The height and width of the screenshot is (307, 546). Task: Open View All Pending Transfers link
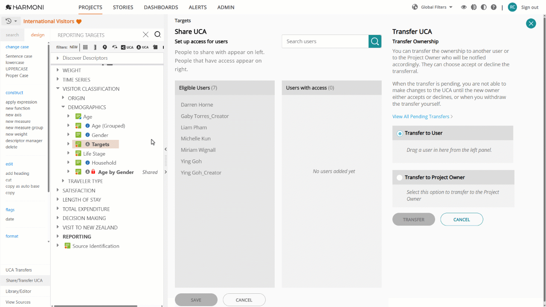(423, 116)
